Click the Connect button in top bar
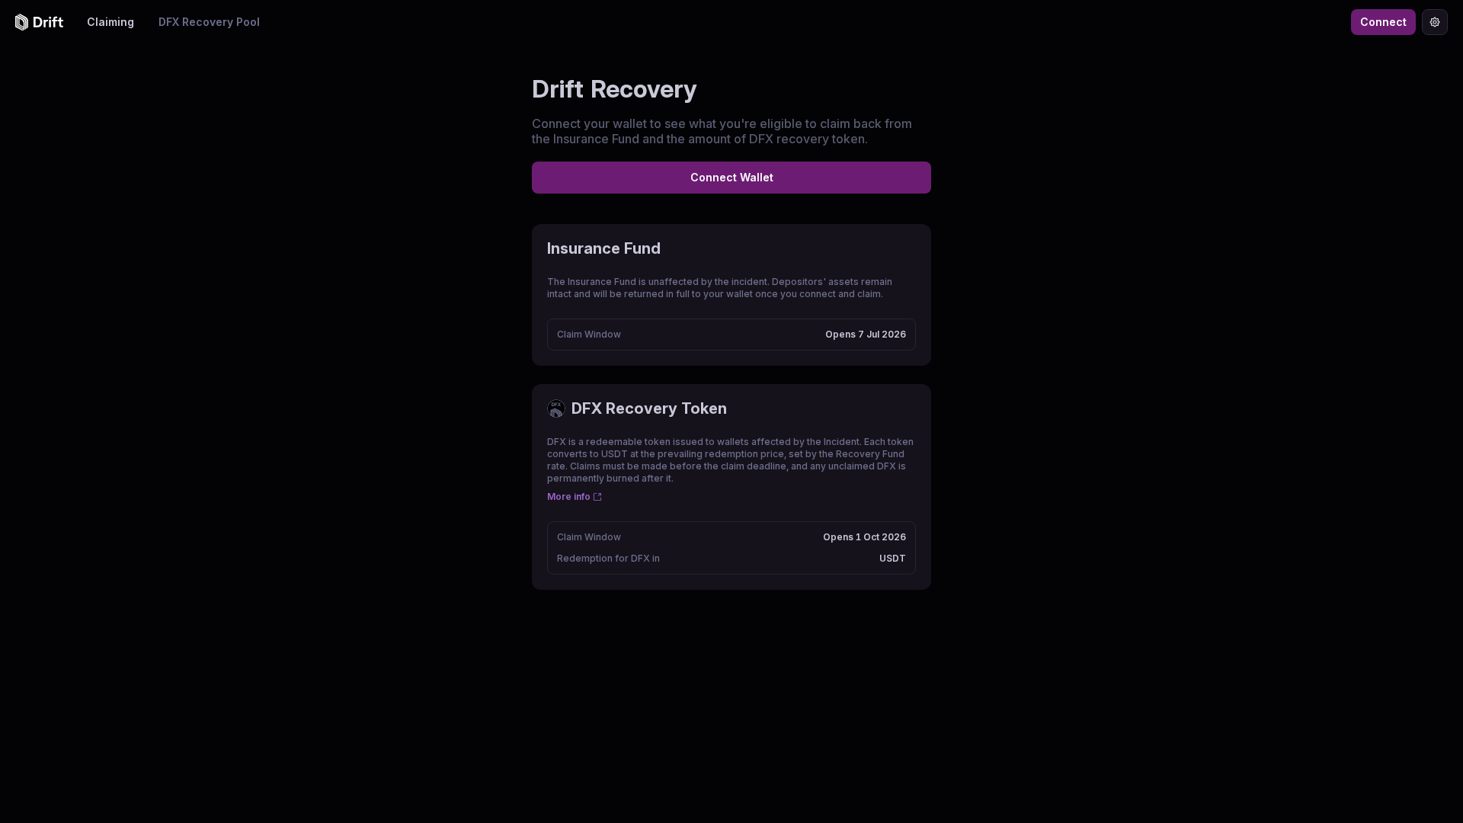Screen dimensions: 1463x823 [1383, 22]
